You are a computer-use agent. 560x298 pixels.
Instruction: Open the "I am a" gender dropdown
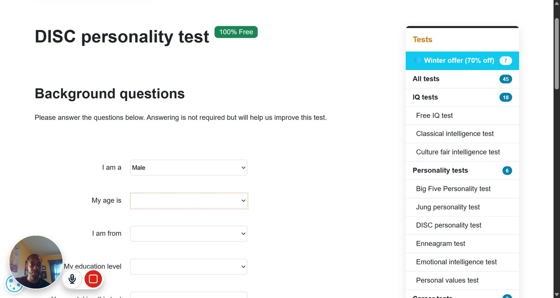point(189,168)
